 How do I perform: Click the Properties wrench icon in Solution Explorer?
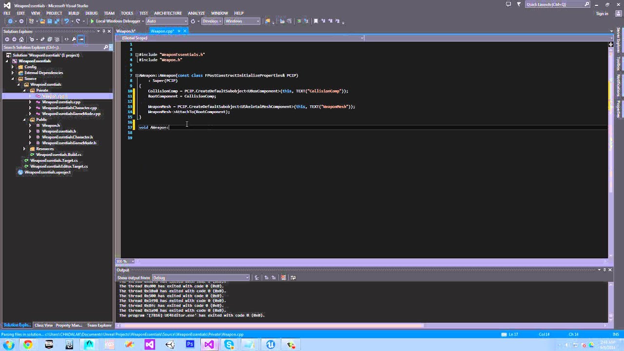(x=74, y=39)
